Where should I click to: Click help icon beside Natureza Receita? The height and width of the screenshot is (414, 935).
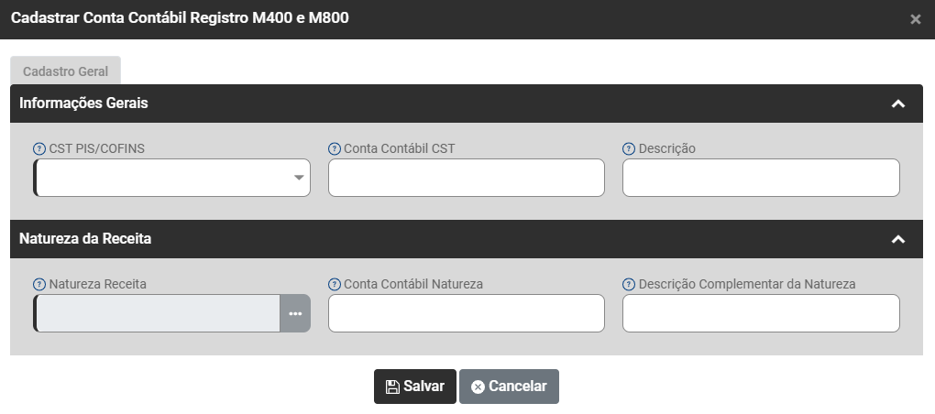point(39,284)
